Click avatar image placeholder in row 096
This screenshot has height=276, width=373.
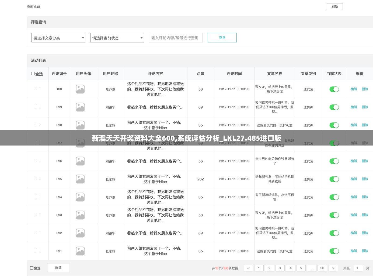(x=80, y=161)
